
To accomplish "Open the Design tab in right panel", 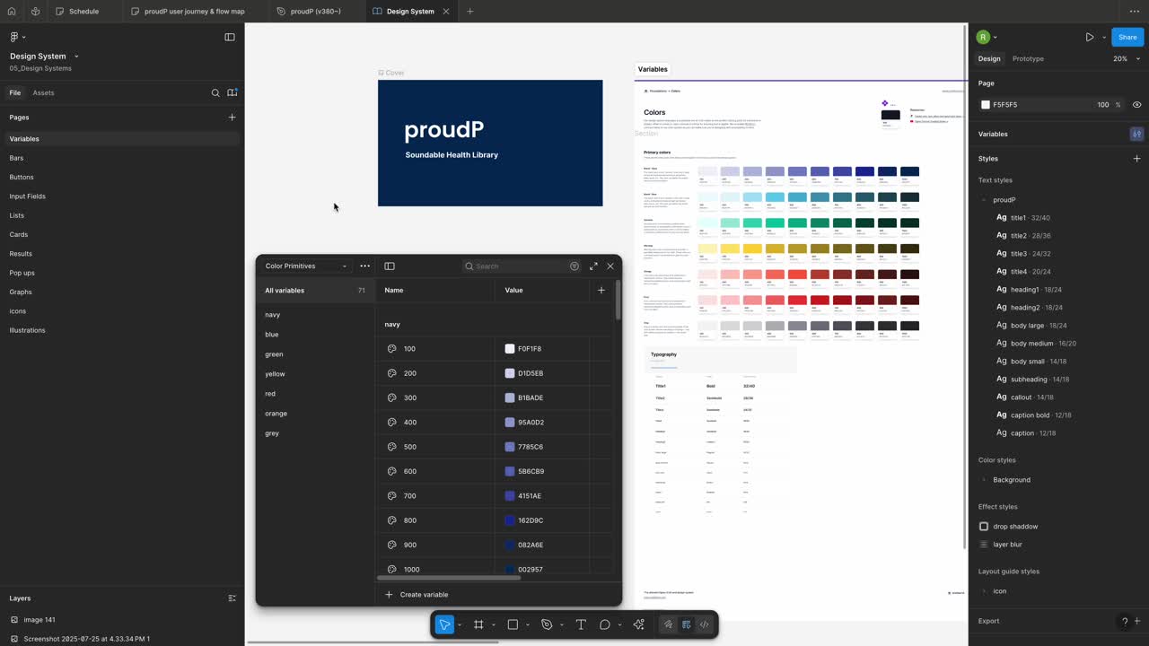I will pos(989,58).
